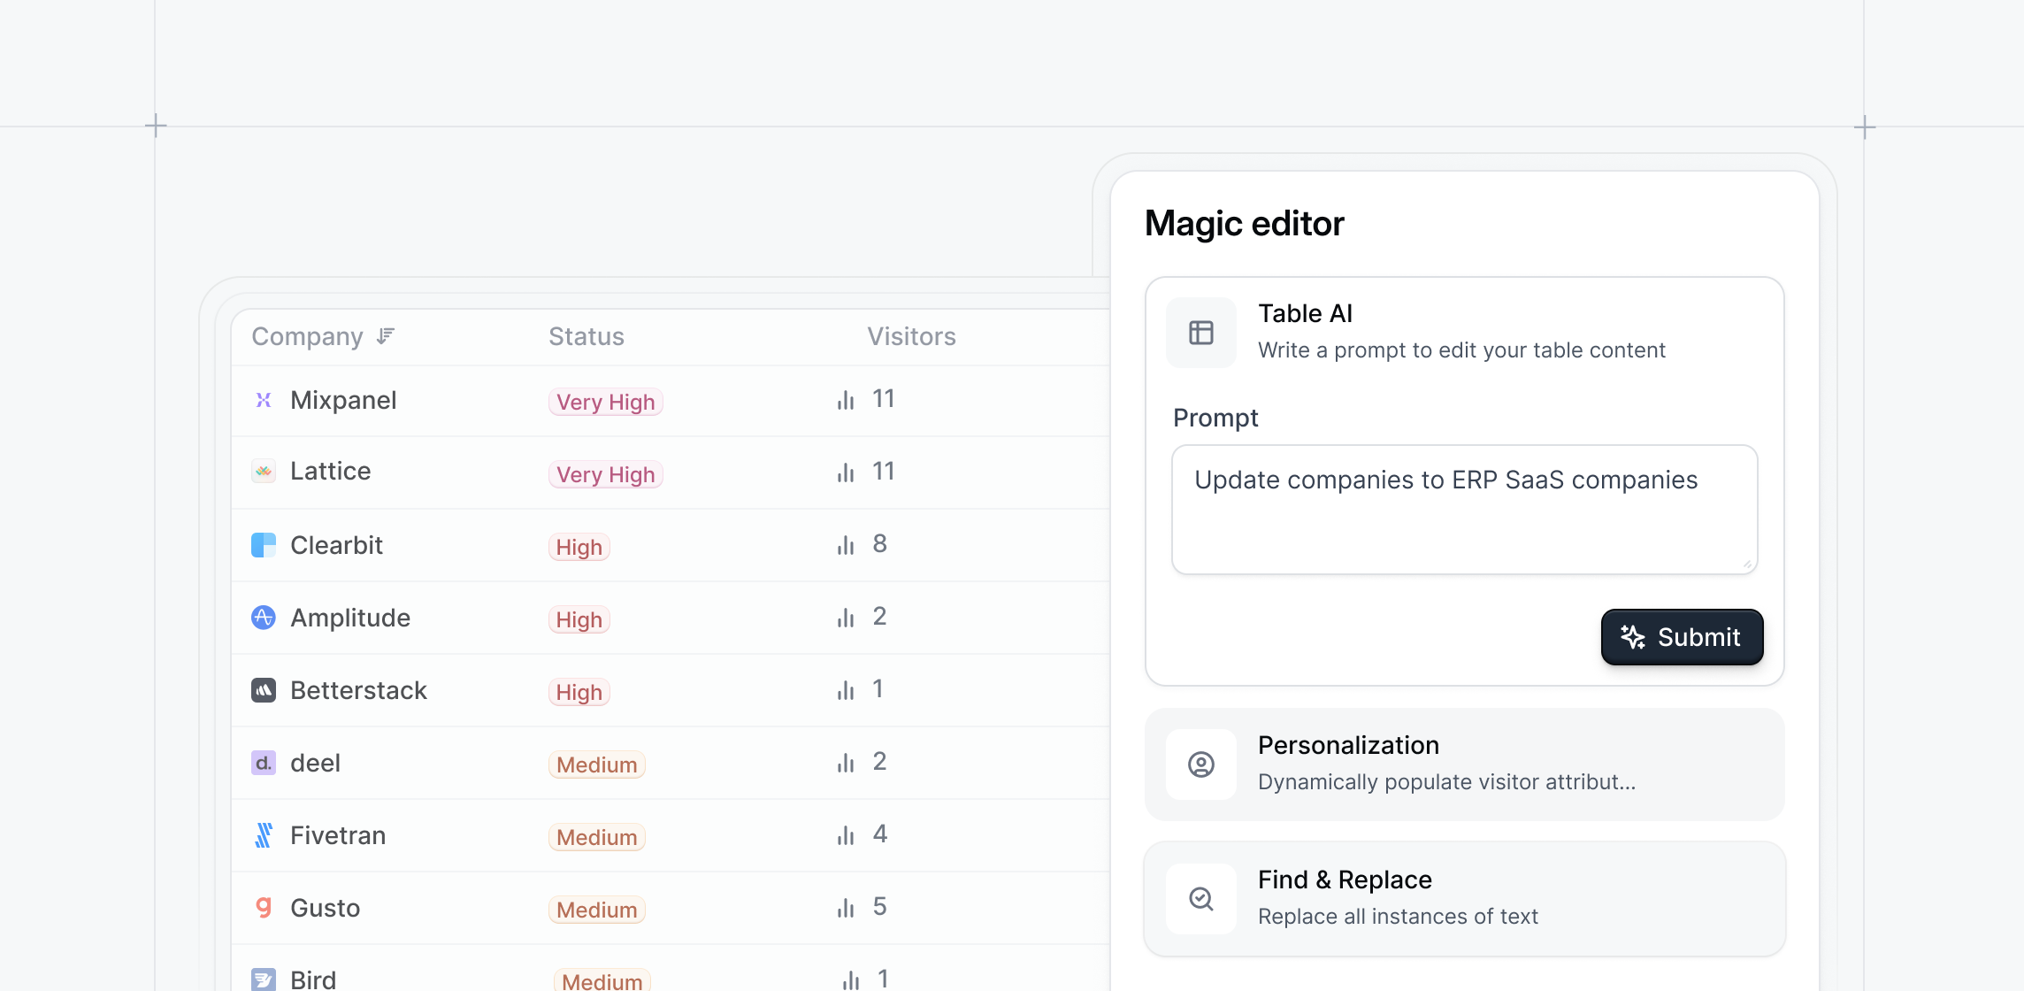
Task: Click into the Prompt text area
Action: pos(1464,510)
